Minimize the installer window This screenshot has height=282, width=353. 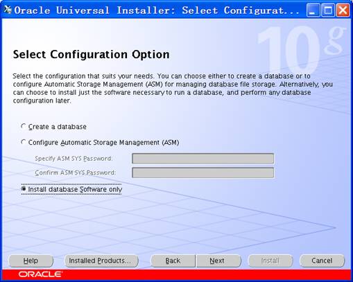(x=313, y=10)
